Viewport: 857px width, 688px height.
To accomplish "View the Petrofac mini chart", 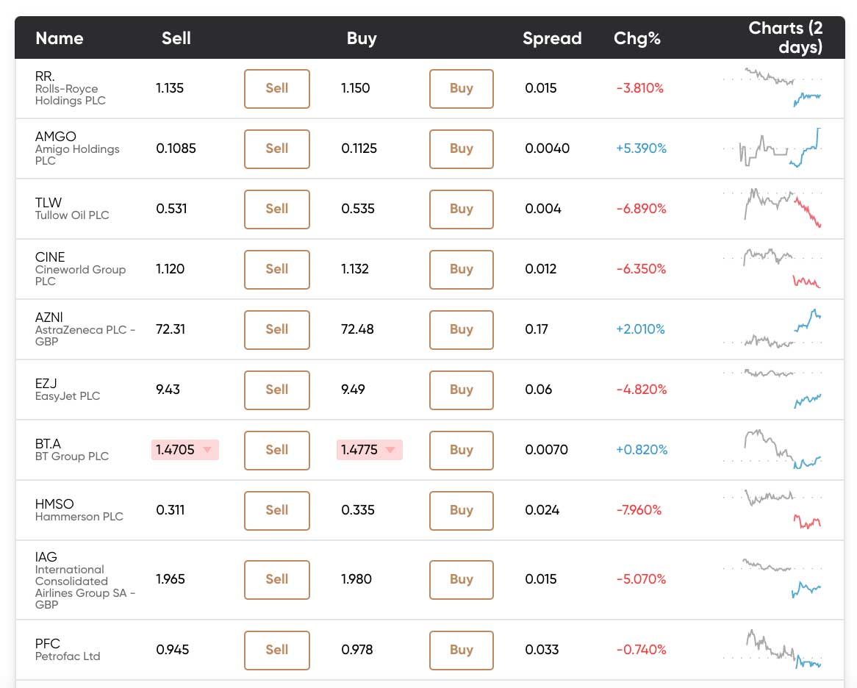I will (772, 649).
